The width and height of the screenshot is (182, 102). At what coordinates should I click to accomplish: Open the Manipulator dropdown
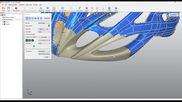point(44,32)
